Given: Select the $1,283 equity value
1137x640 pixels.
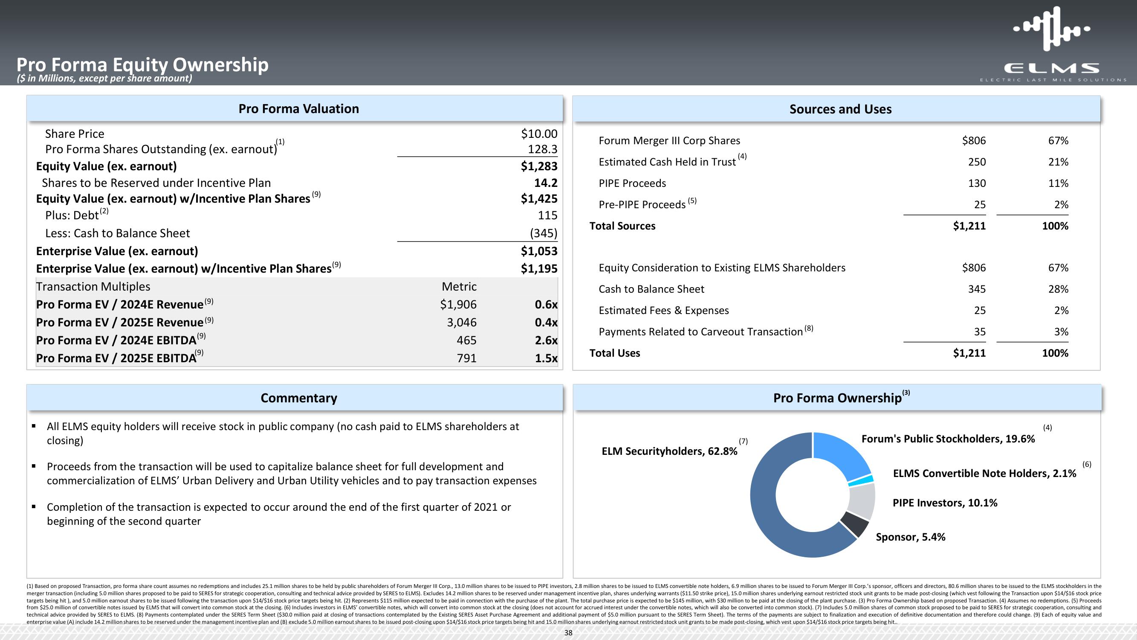Looking at the screenshot, I should 539,166.
